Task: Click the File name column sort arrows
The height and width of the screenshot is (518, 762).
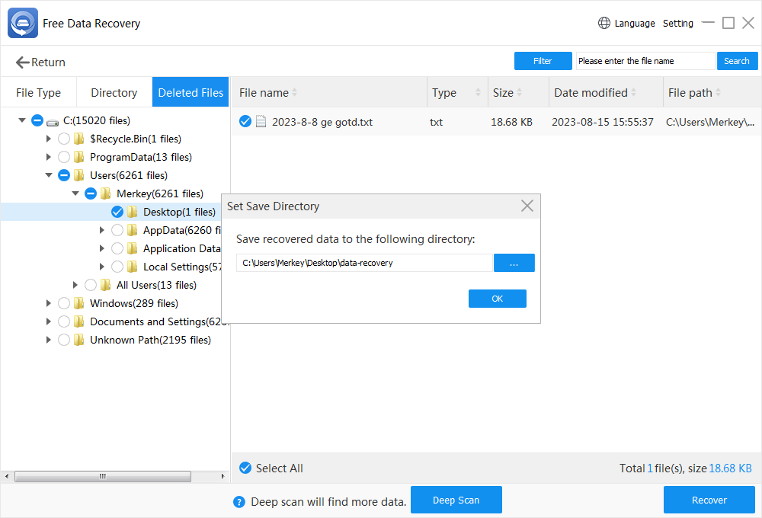Action: (x=295, y=93)
